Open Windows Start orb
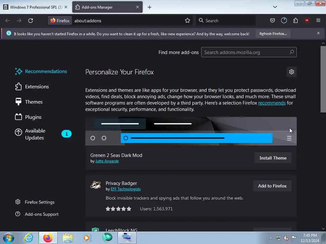This screenshot has height=244, width=326. point(9,238)
